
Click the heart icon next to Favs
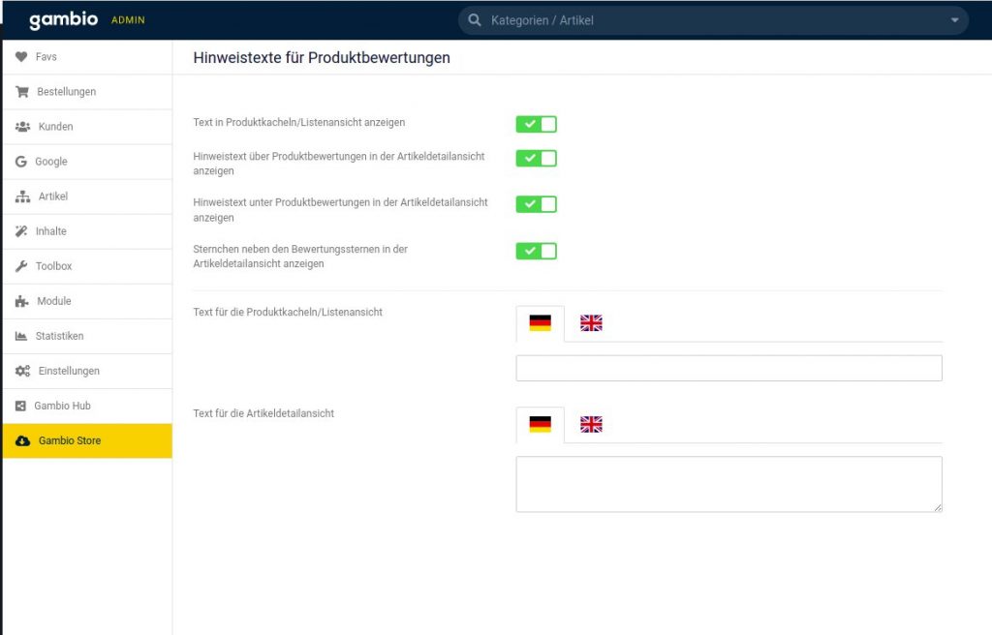click(21, 57)
